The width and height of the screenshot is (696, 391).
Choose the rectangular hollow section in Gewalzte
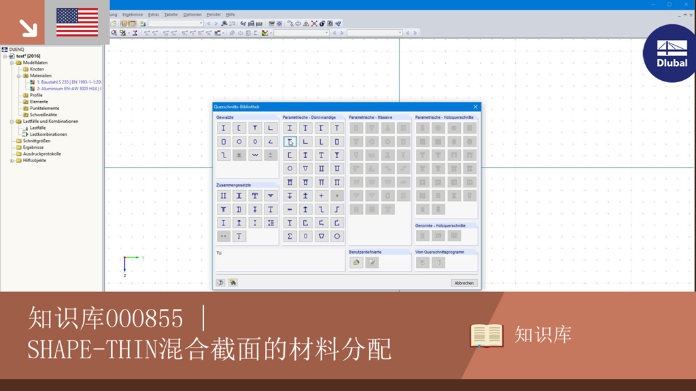[223, 142]
